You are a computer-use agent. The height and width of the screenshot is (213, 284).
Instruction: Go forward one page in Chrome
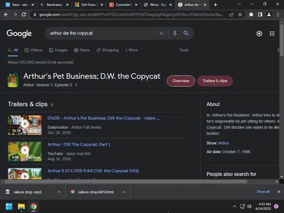[x=15, y=14]
